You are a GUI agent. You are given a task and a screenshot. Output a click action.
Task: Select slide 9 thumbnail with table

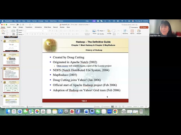coord(11,87)
